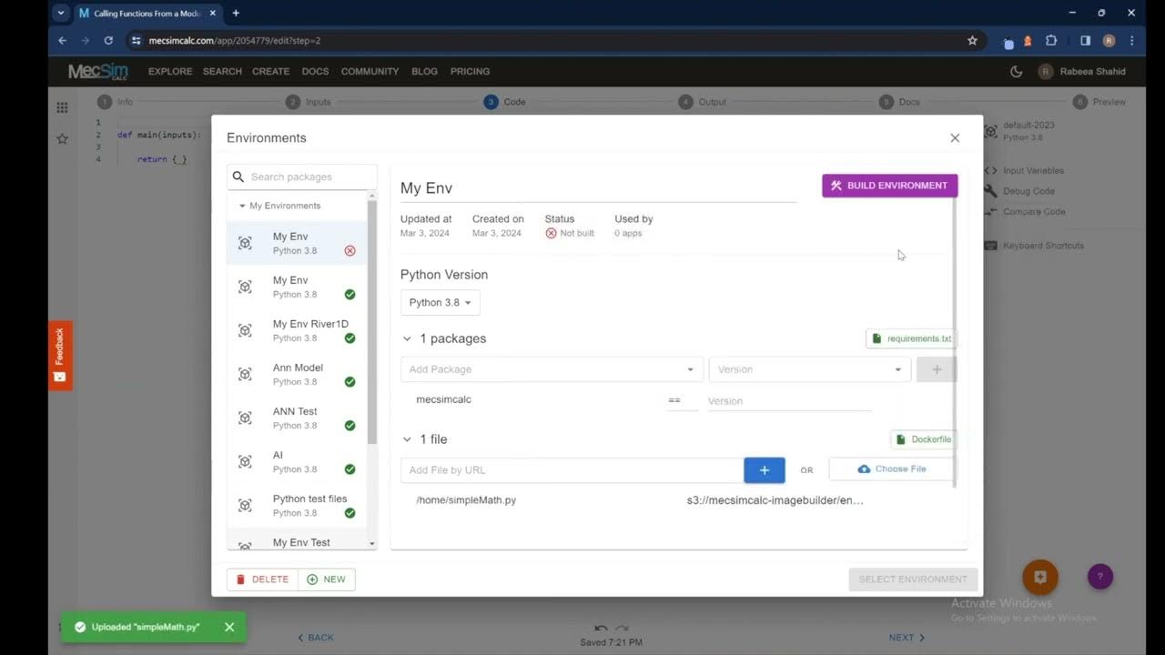Open the browser extensions puzzle icon
Viewport: 1165px width, 655px height.
click(x=1051, y=41)
